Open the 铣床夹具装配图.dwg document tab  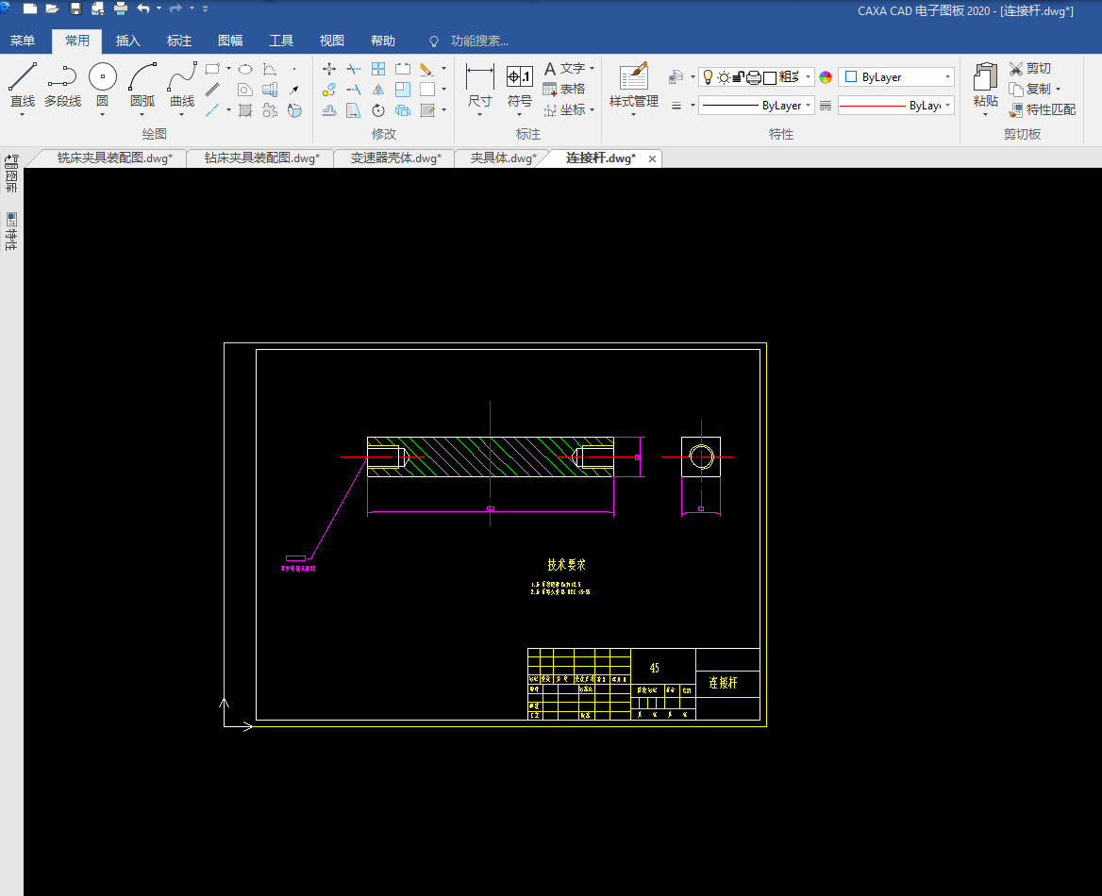pos(114,158)
